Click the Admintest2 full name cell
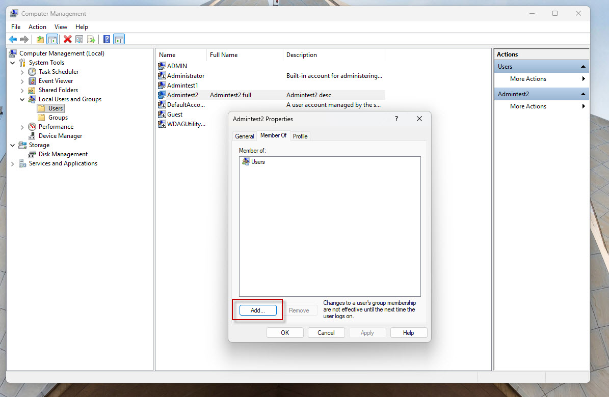 pos(230,95)
